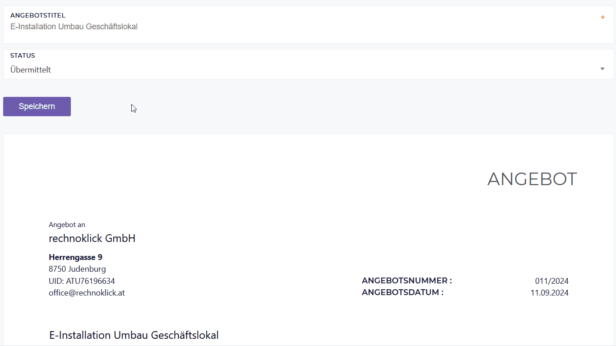Click the 'Angebot an' label in the preview
The width and height of the screenshot is (616, 346).
click(x=67, y=224)
